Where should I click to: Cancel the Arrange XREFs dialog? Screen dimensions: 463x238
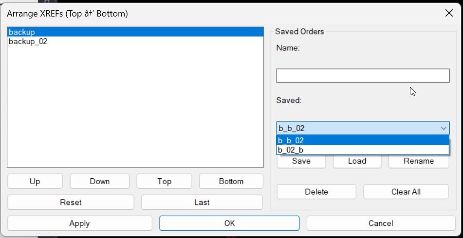381,223
